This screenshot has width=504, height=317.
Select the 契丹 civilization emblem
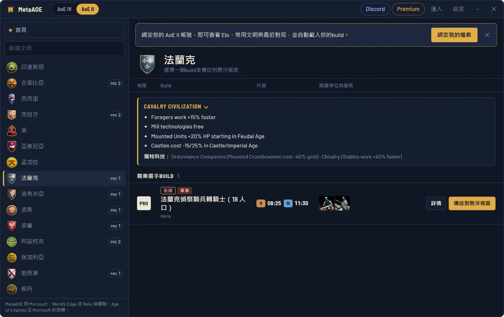point(12,289)
